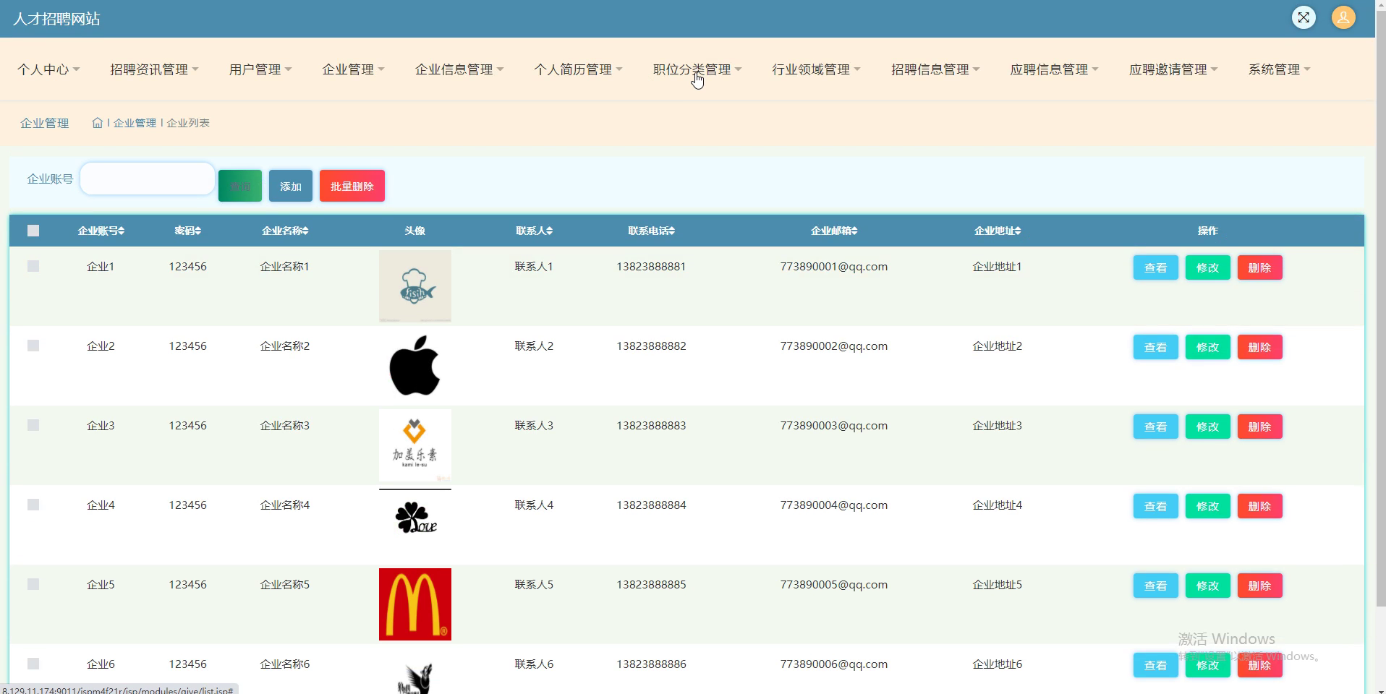Expand the 用户管理 dropdown menu
Image resolution: width=1386 pixels, height=694 pixels.
coord(260,69)
